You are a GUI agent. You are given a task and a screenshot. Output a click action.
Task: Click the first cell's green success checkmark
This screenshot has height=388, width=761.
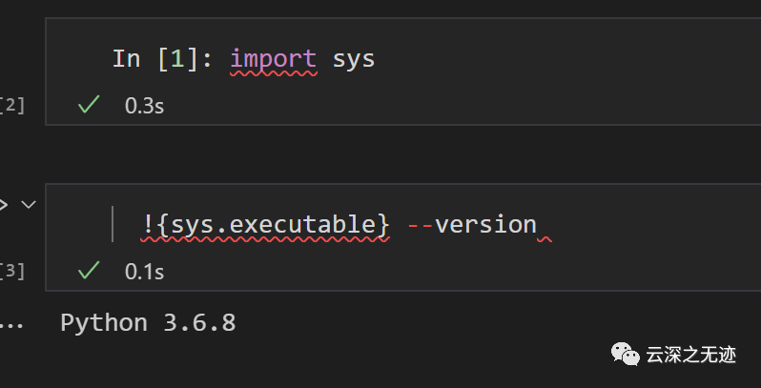coord(89,105)
